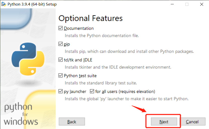Click 'Installs the Python documentation file.' description

[x=102, y=36]
